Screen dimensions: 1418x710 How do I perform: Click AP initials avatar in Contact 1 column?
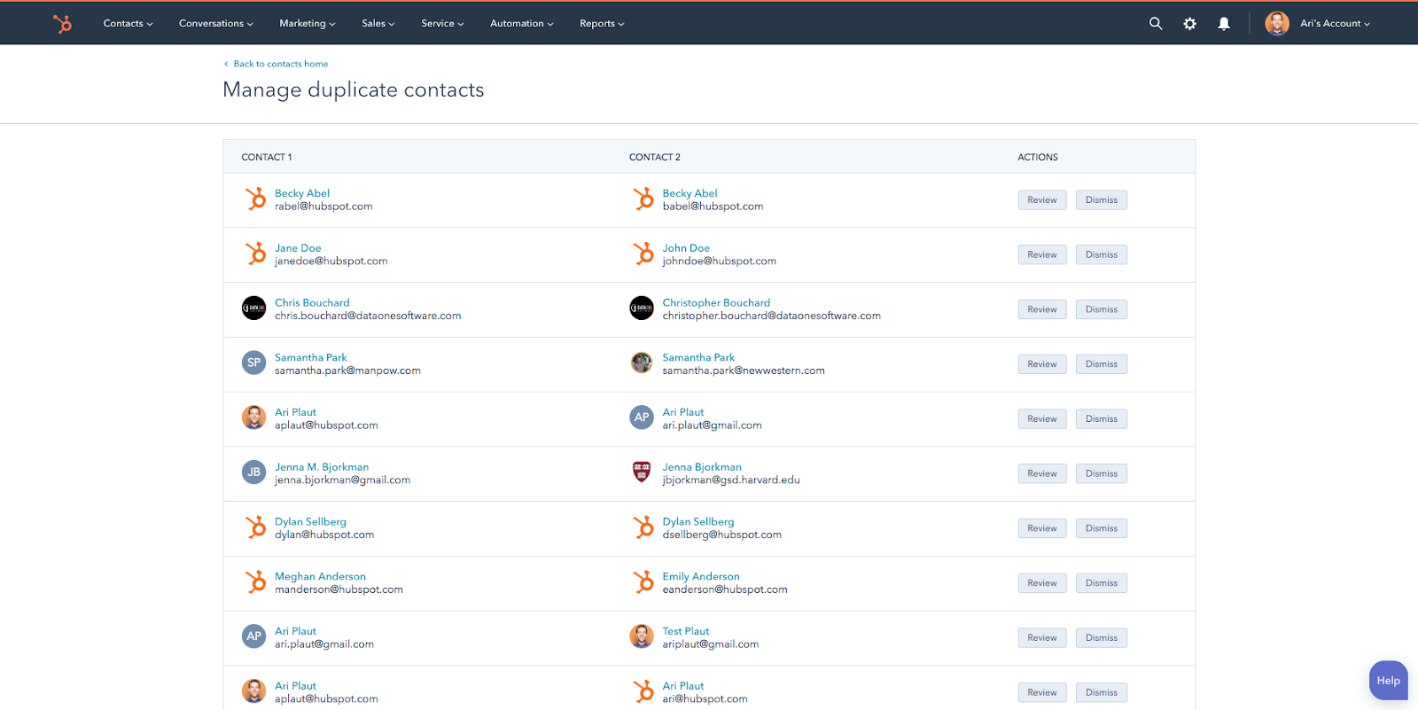click(x=254, y=636)
